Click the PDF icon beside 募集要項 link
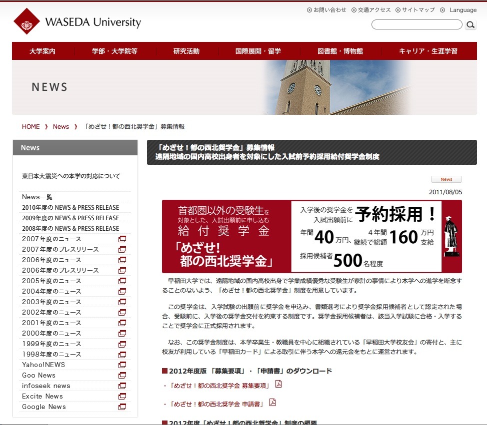This screenshot has height=425, width=487. click(x=278, y=384)
